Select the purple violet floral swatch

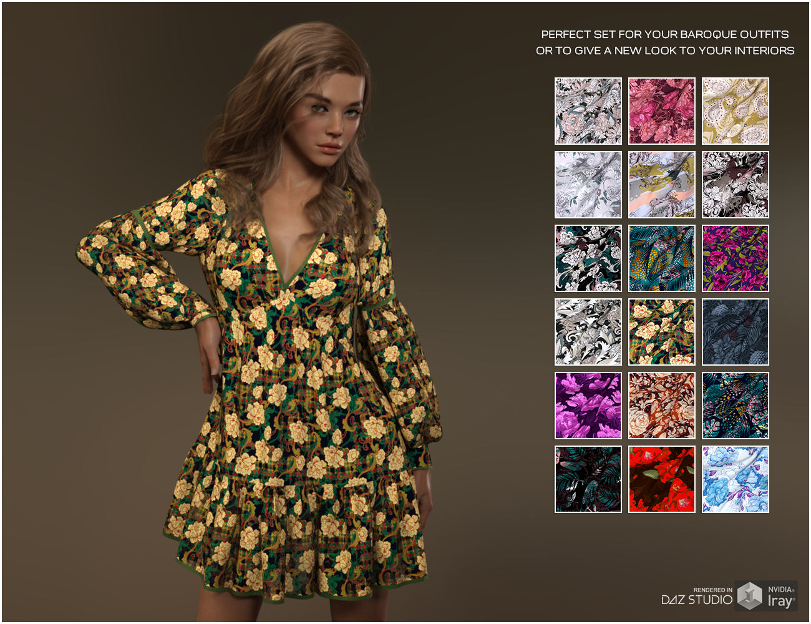tap(588, 406)
